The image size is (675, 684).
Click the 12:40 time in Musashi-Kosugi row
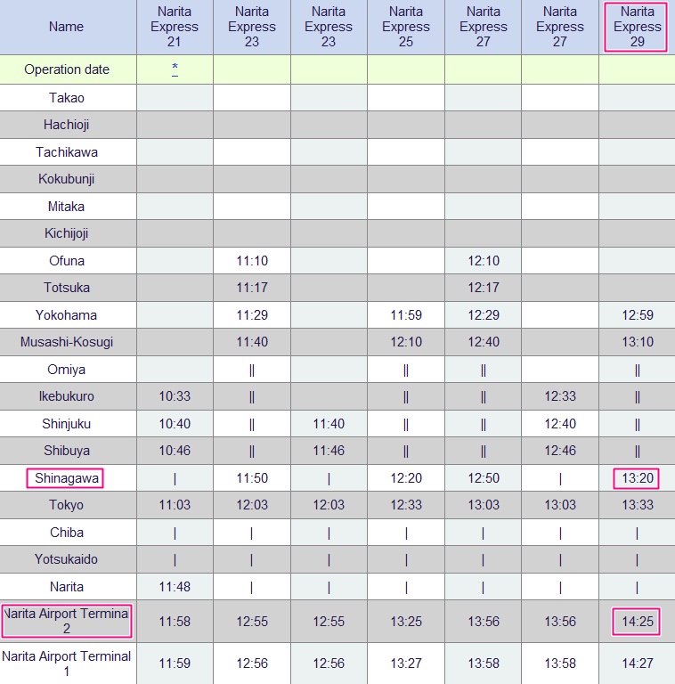point(484,342)
